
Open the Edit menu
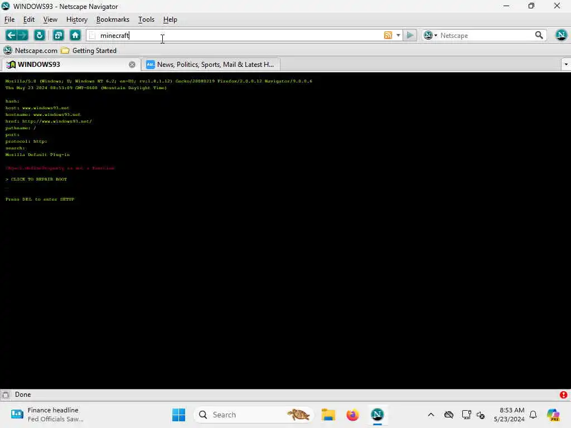(x=29, y=20)
